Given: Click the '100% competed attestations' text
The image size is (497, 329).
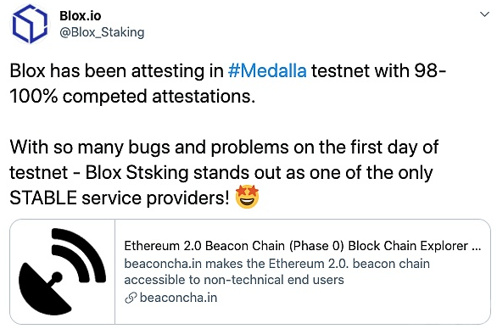Looking at the screenshot, I should coord(132,97).
